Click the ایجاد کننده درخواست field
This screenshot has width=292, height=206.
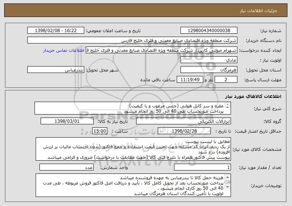click(162, 50)
